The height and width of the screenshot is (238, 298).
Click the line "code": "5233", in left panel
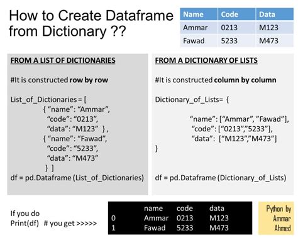[x=72, y=148]
